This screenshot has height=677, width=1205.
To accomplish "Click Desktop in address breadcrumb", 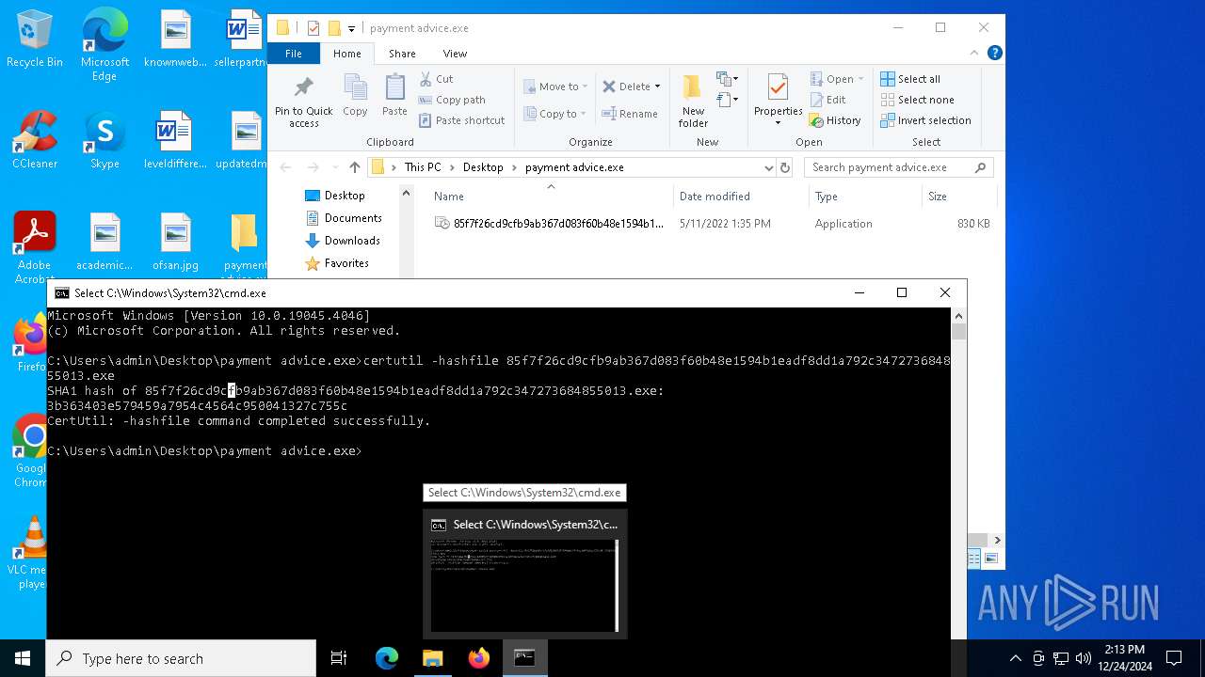I will click(483, 167).
